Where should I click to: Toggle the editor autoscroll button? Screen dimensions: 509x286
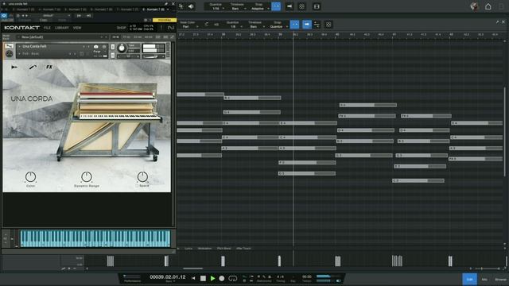click(307, 25)
